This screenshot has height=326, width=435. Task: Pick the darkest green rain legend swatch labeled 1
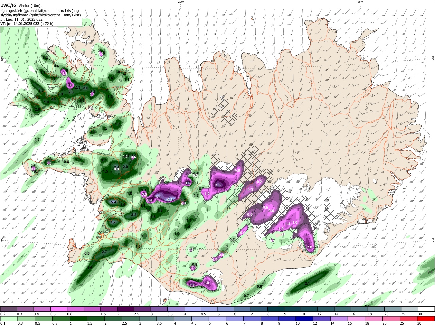click(79, 319)
